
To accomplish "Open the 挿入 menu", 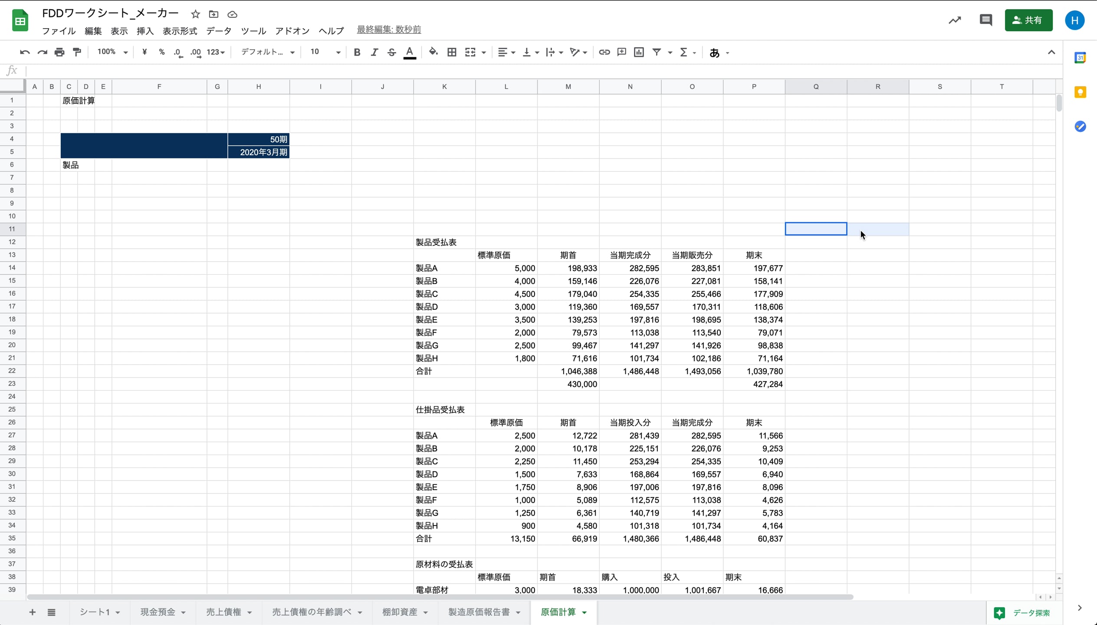I will pyautogui.click(x=145, y=30).
